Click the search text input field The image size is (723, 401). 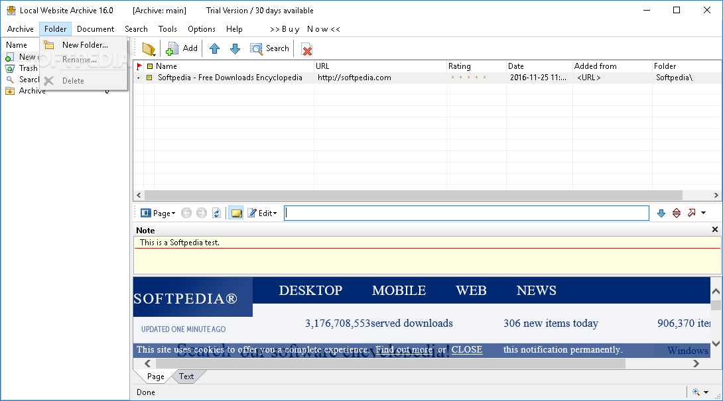[x=466, y=213]
